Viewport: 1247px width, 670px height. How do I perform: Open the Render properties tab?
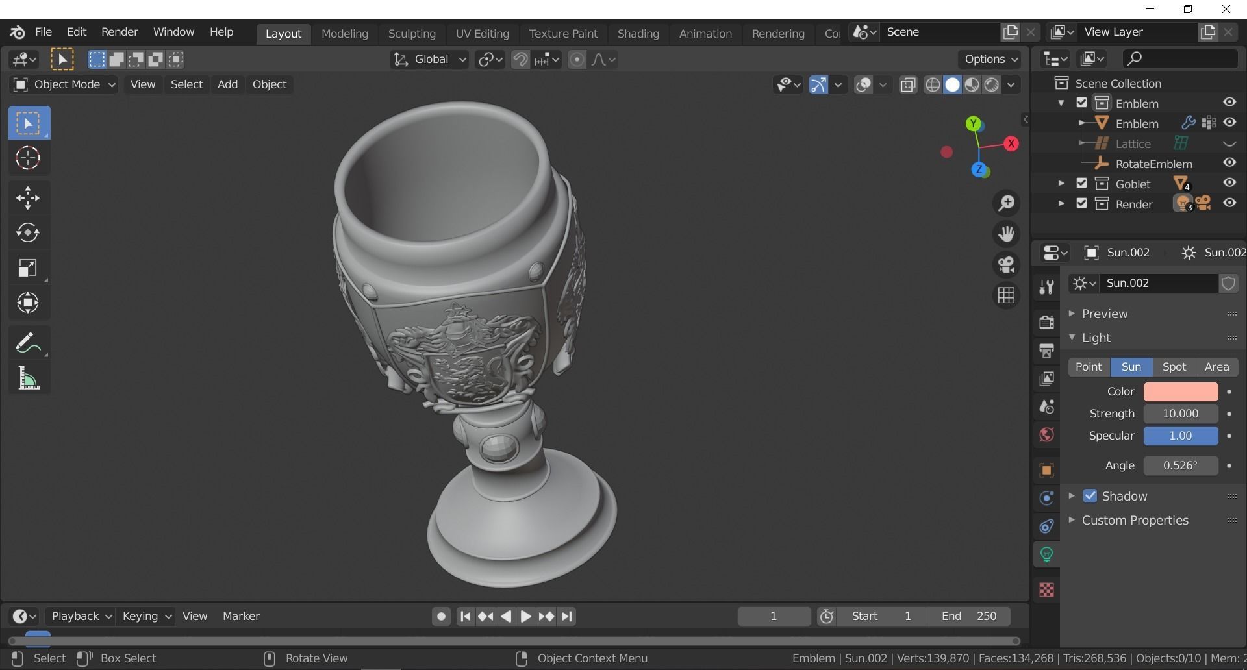tap(1046, 323)
